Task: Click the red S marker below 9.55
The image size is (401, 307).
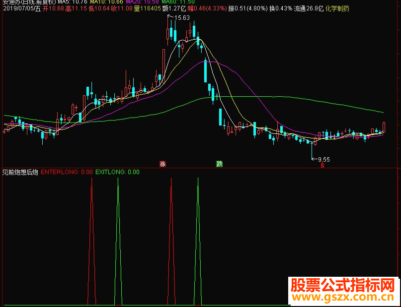Action: [322, 166]
